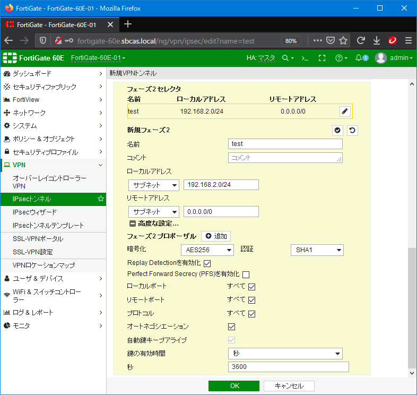Expand the FortiView menu
Viewport: 417px width, 395px height.
pos(53,100)
